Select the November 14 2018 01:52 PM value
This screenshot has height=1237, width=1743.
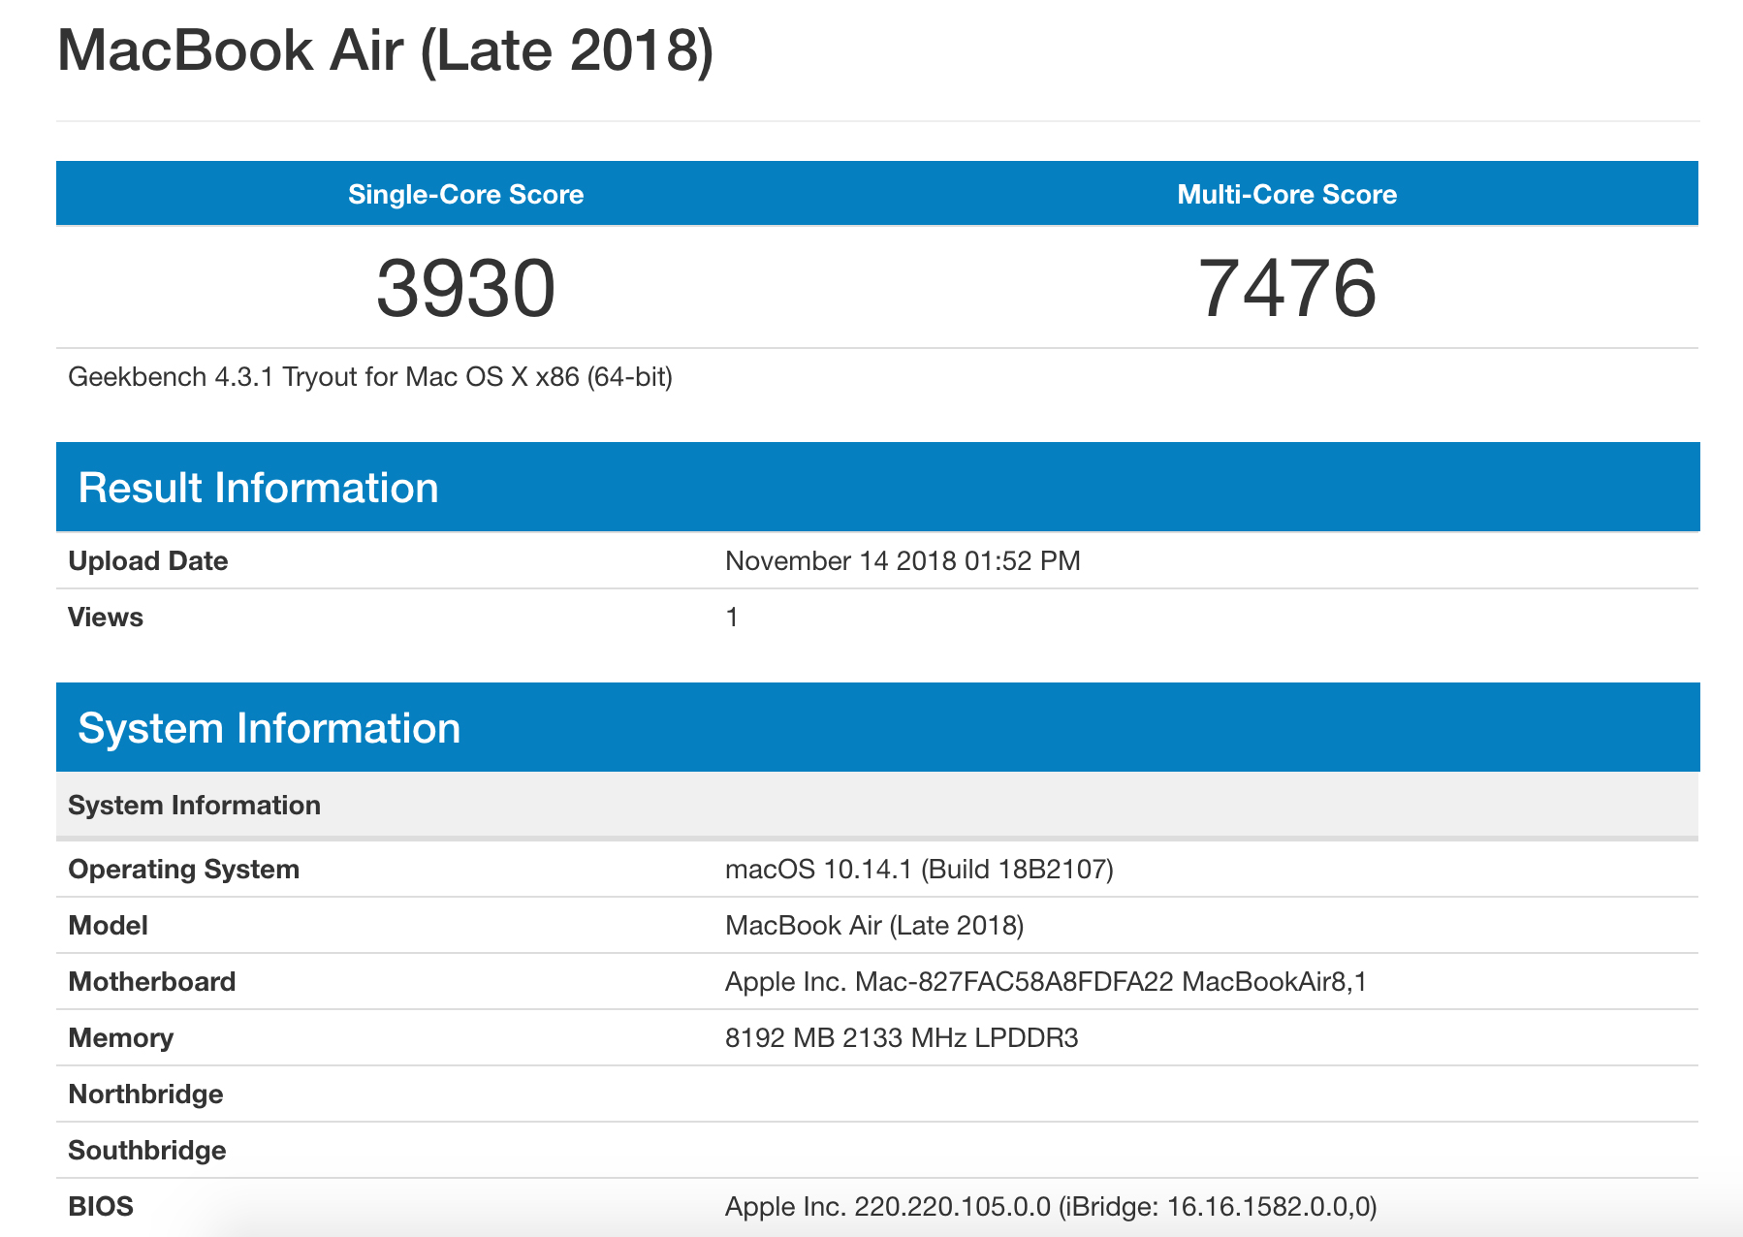pos(903,561)
